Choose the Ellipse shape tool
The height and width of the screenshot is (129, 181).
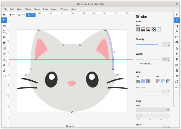point(4,54)
